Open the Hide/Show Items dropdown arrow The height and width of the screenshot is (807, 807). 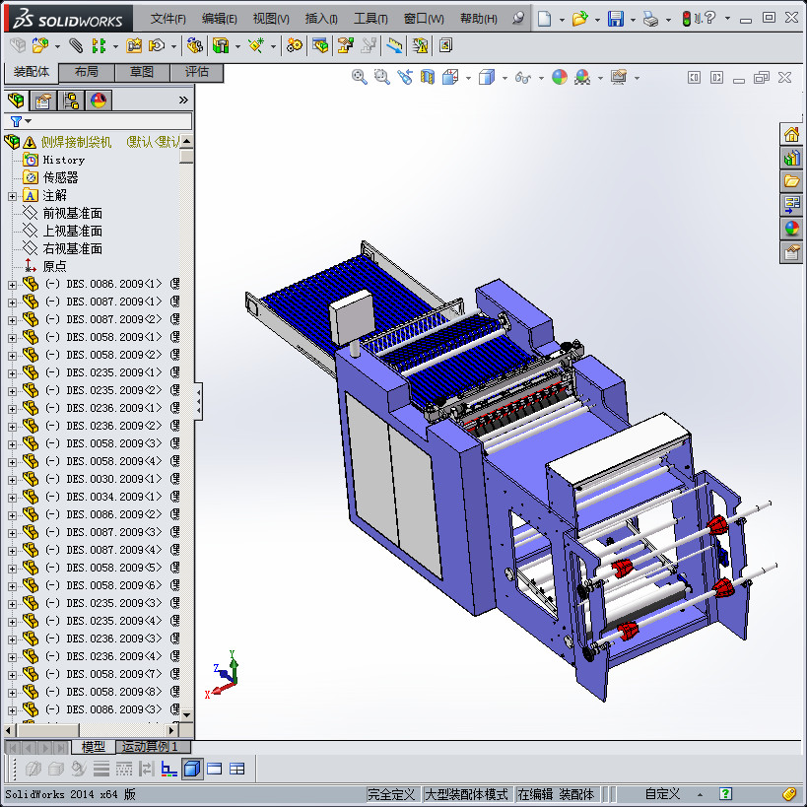point(541,78)
